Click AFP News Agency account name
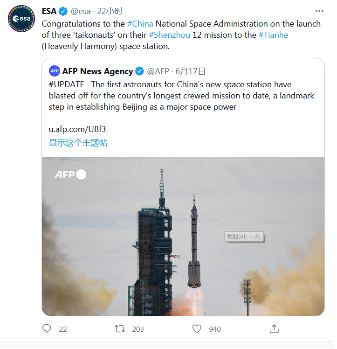 (x=97, y=71)
